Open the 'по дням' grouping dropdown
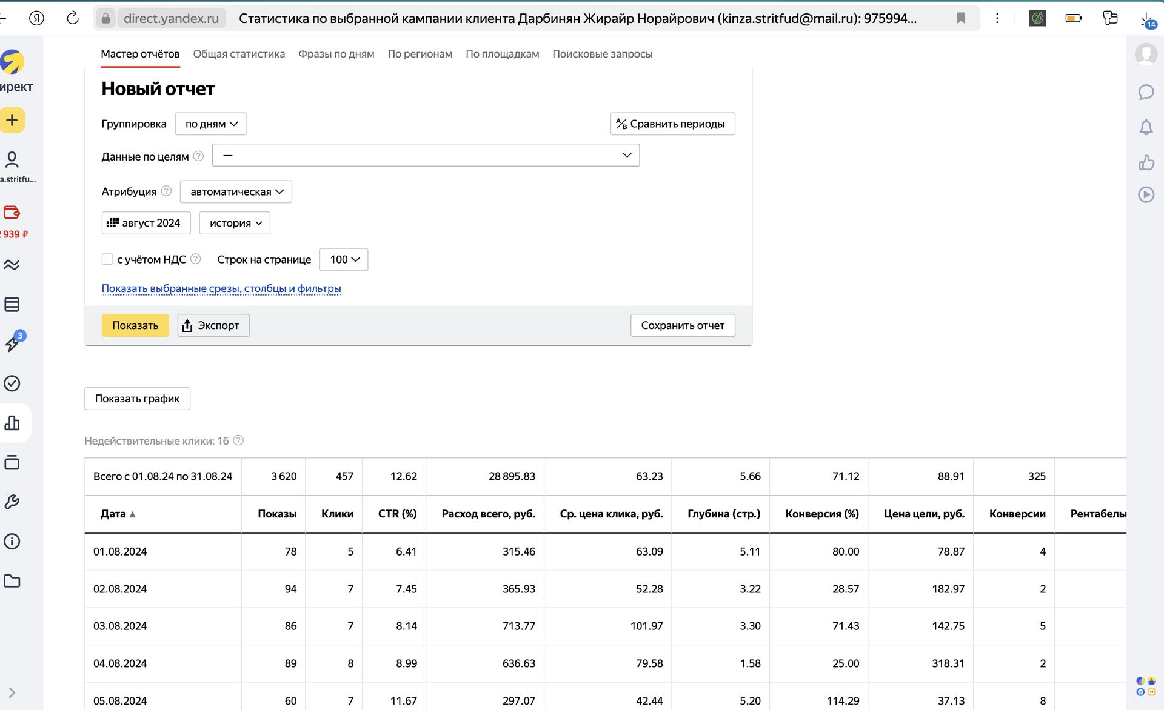This screenshot has height=710, width=1164. pyautogui.click(x=211, y=124)
